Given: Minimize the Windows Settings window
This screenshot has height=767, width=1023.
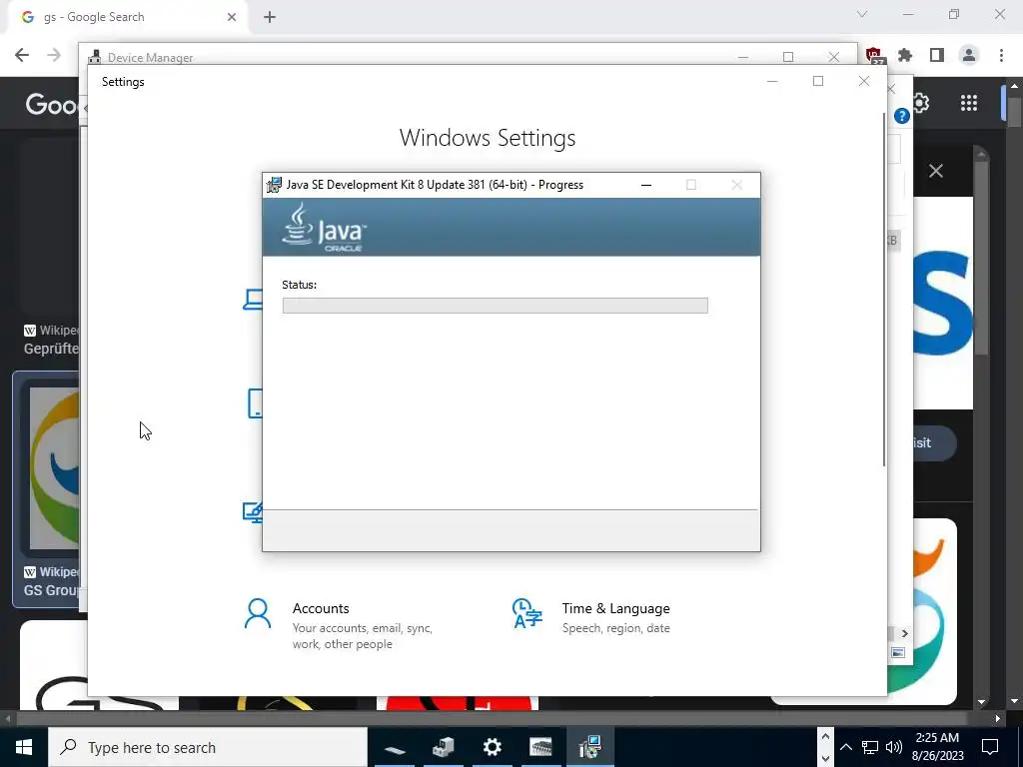Looking at the screenshot, I should coord(772,82).
